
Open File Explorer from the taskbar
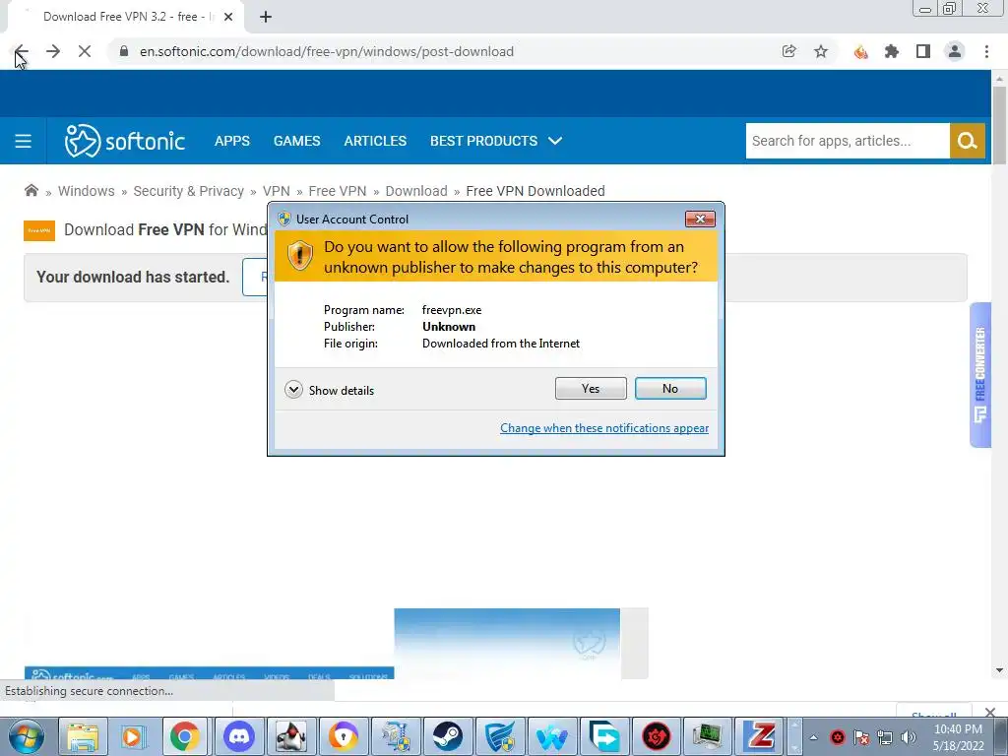pyautogui.click(x=83, y=736)
